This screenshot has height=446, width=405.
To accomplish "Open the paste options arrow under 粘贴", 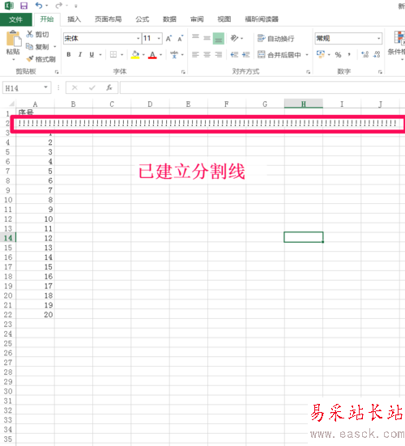I will (13, 60).
